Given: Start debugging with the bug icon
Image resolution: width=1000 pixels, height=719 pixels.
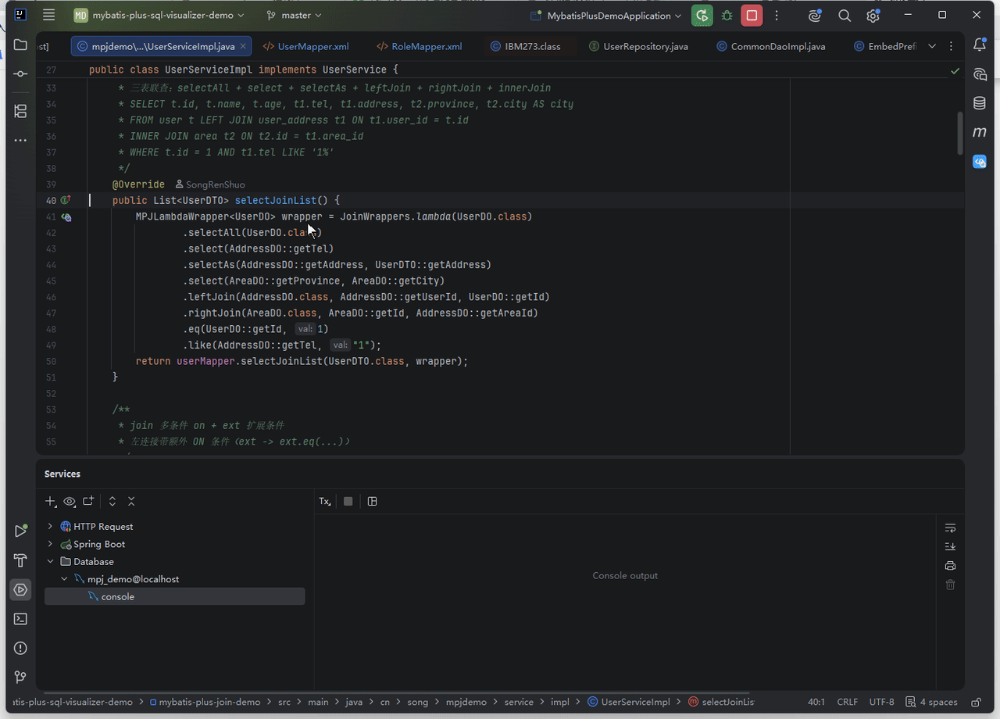Looking at the screenshot, I should (x=727, y=15).
